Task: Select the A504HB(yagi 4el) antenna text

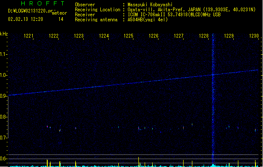Action: (148, 20)
